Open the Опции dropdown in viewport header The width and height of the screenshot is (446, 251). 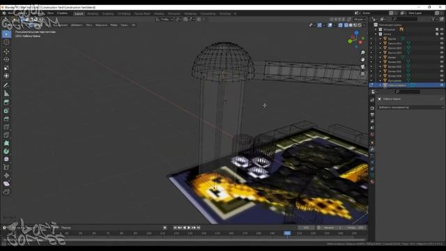(x=360, y=19)
